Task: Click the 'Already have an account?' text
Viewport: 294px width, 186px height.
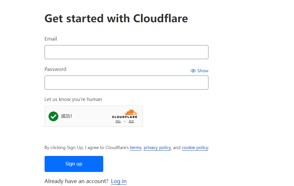Action: (76, 181)
